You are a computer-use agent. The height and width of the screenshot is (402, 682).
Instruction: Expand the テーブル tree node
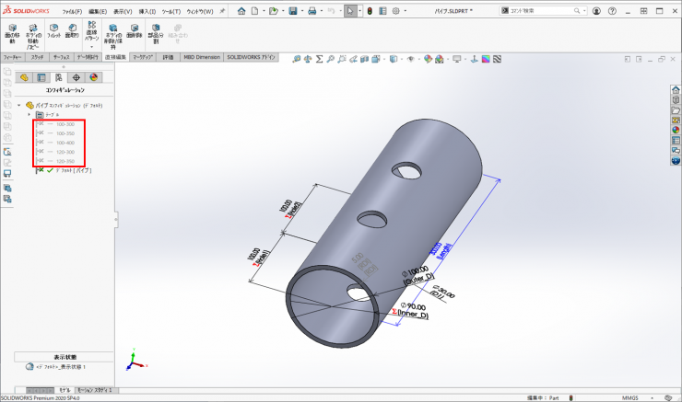[30, 115]
